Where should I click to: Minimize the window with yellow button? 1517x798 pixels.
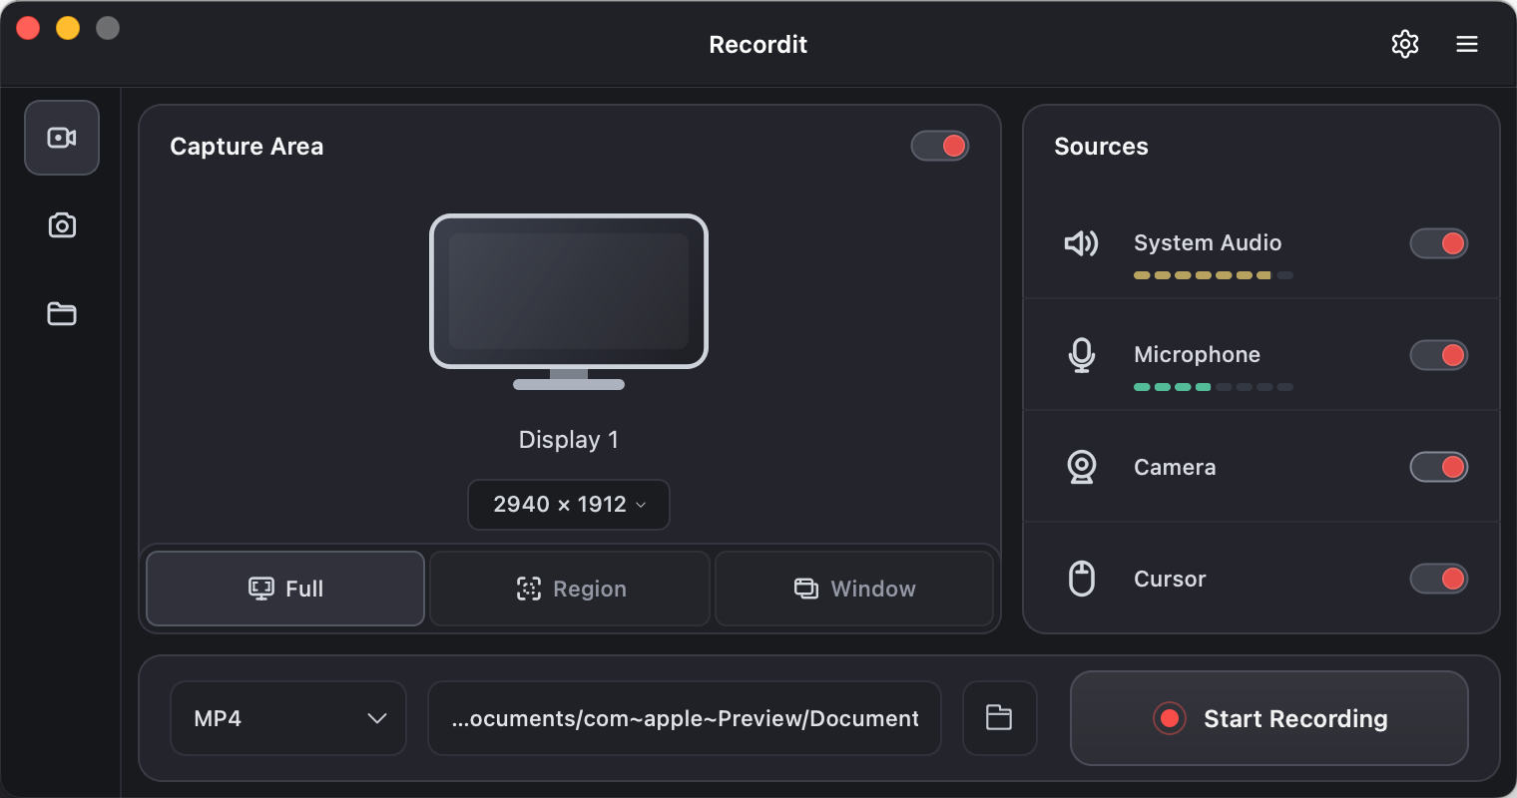(x=68, y=28)
